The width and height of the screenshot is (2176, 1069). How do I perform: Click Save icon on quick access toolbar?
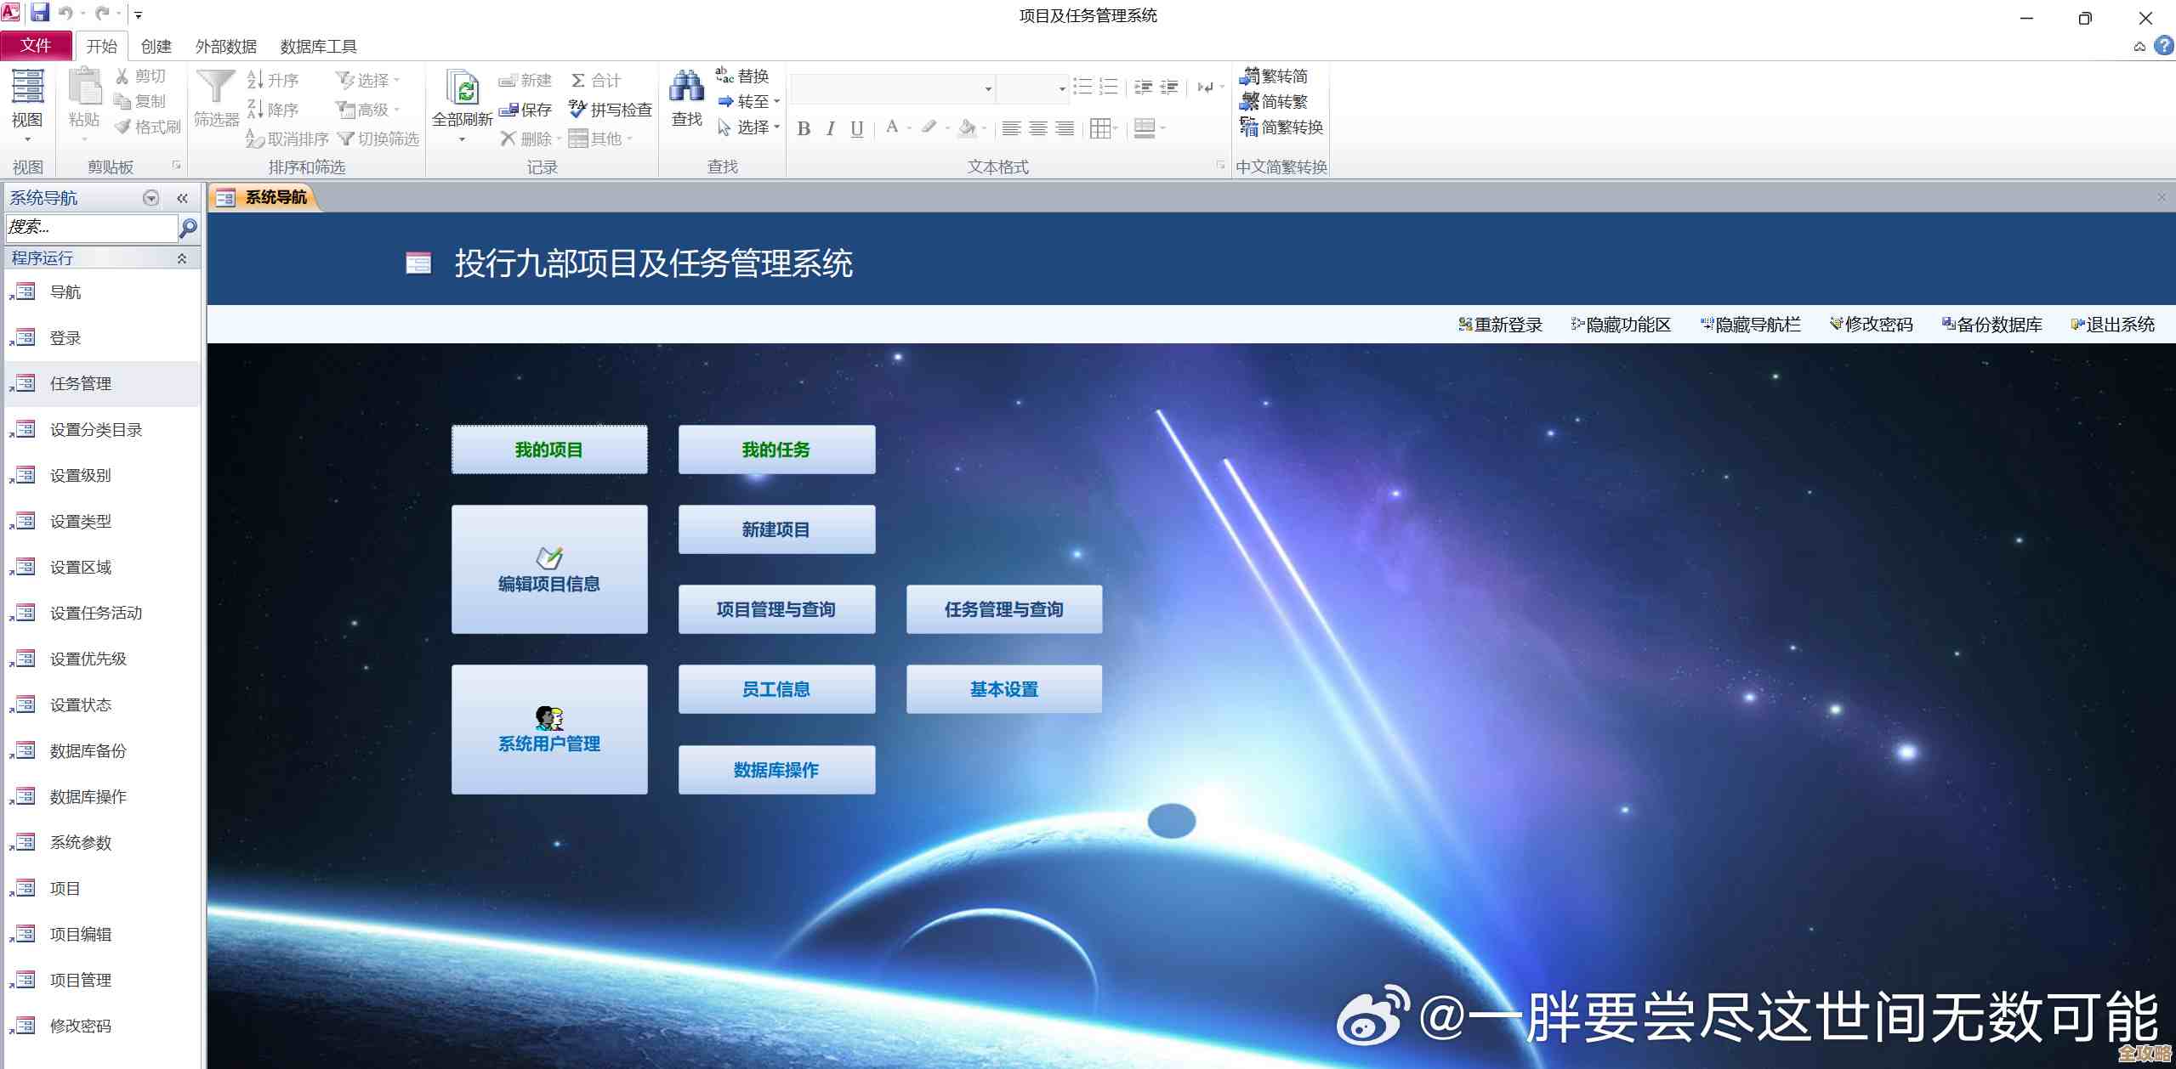43,12
